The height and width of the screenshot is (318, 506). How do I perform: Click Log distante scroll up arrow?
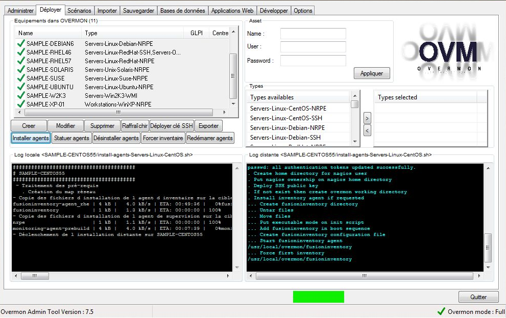[488, 168]
